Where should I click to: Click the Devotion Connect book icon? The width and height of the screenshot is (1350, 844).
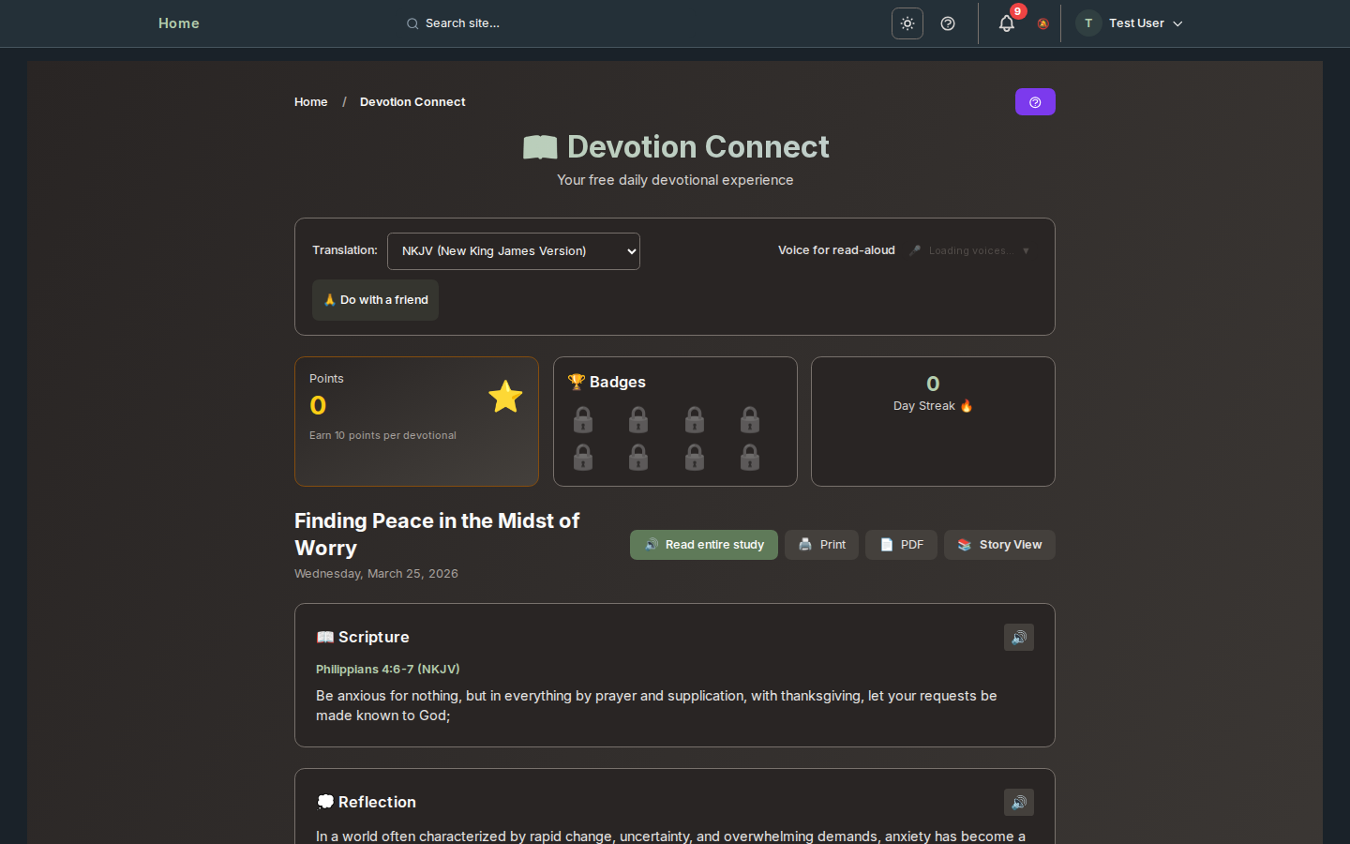point(540,147)
